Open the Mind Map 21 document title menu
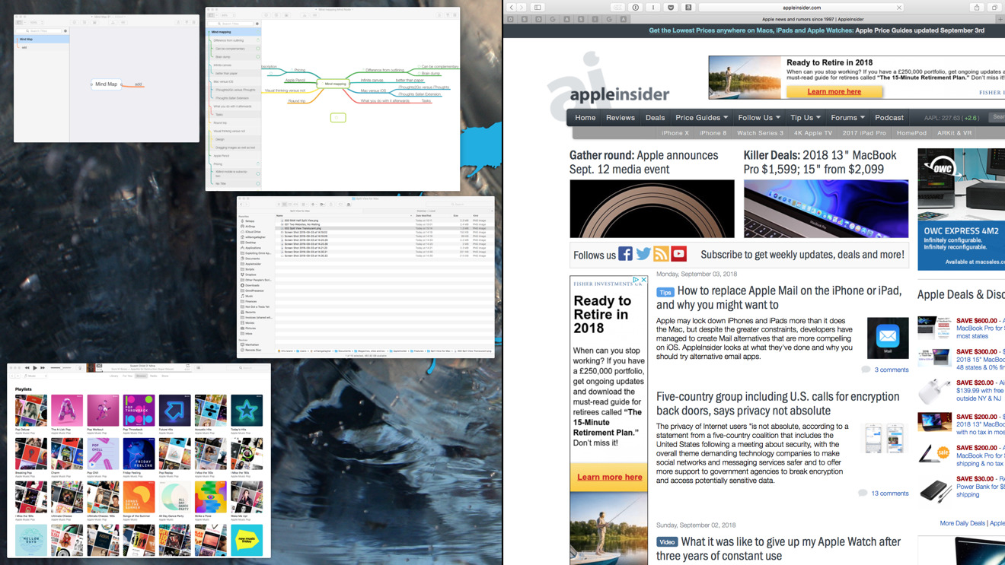 click(108, 17)
